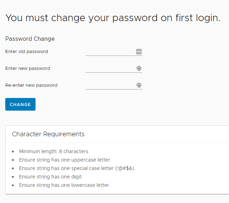
Task: Click the blue CHANGE button
Action: click(x=20, y=104)
